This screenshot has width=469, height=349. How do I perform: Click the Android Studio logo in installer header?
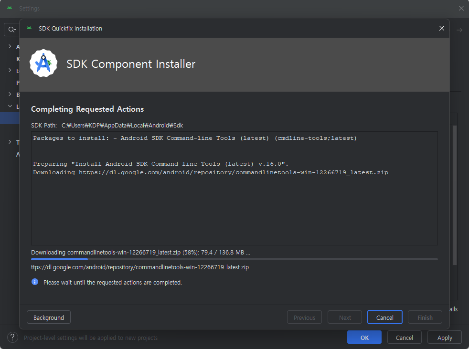coord(43,63)
